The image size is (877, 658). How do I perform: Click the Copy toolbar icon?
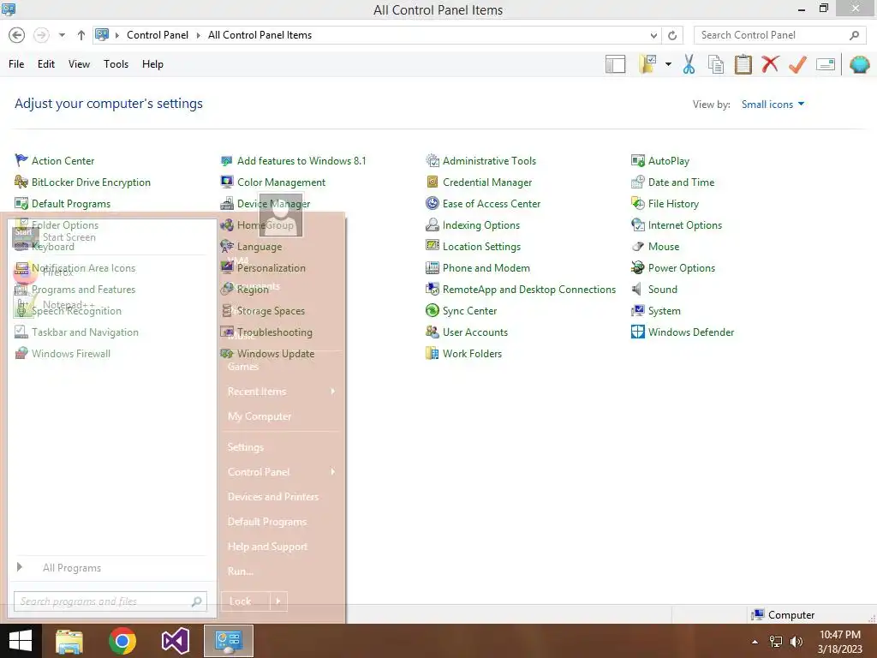click(x=716, y=64)
